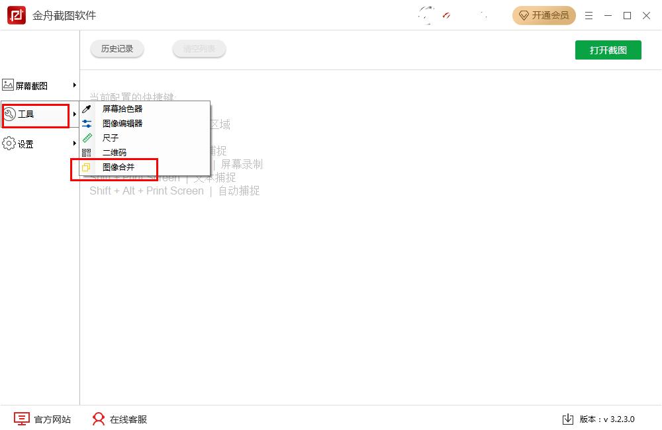Open the 历史记录 history button
Viewport: 662px width, 430px height.
(x=117, y=49)
